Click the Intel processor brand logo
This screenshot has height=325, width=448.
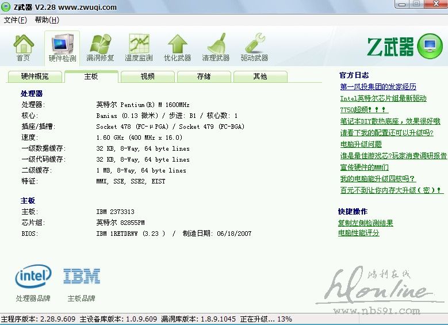coord(33,276)
